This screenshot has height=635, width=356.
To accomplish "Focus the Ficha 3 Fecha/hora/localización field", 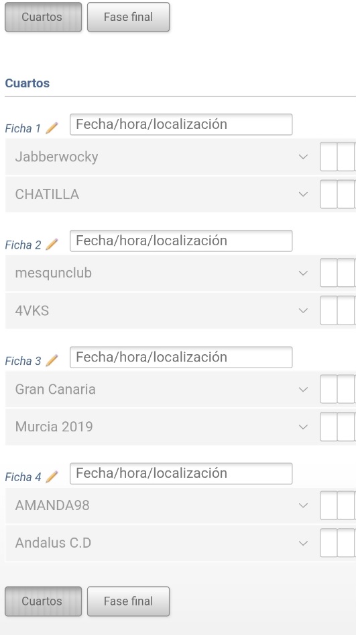I will click(x=181, y=357).
